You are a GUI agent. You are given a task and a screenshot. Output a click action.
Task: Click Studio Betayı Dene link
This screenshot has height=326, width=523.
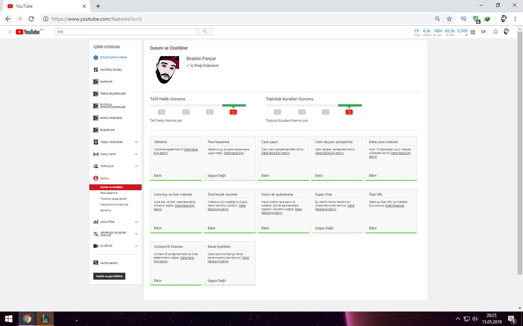[114, 57]
